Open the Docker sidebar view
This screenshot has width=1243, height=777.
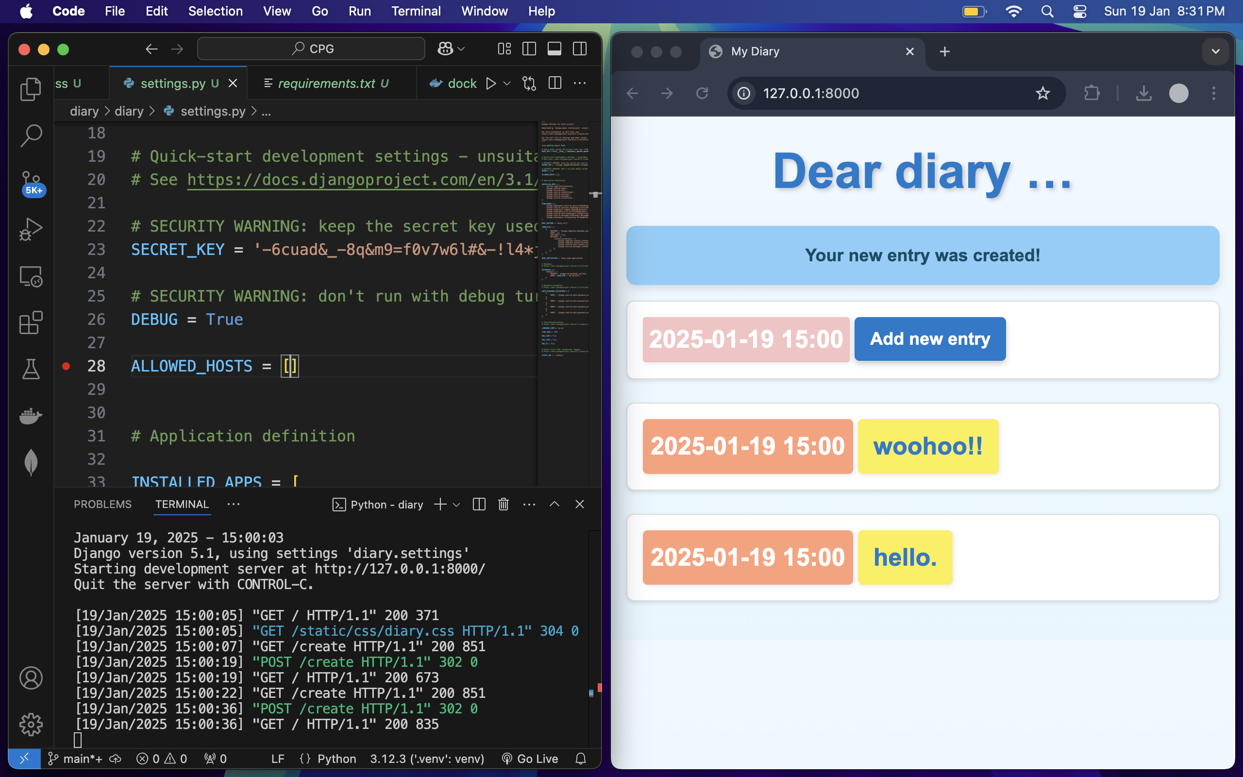pyautogui.click(x=31, y=415)
